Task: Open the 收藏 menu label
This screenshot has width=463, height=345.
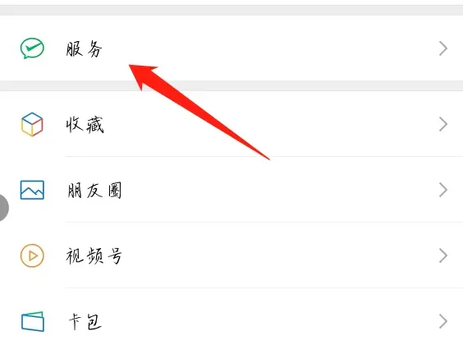Action: tap(85, 125)
